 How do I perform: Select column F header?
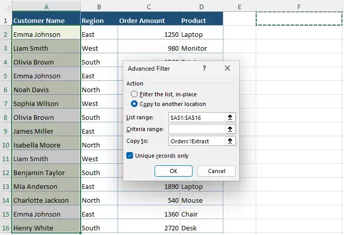pos(299,7)
